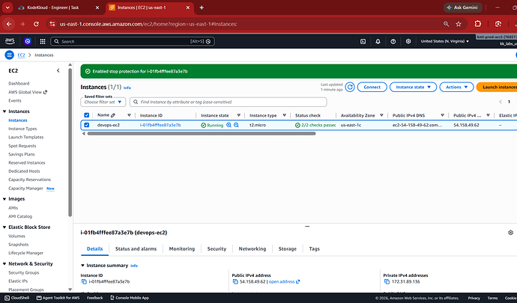Open the Actions dropdown
The height and width of the screenshot is (303, 517).
point(456,87)
